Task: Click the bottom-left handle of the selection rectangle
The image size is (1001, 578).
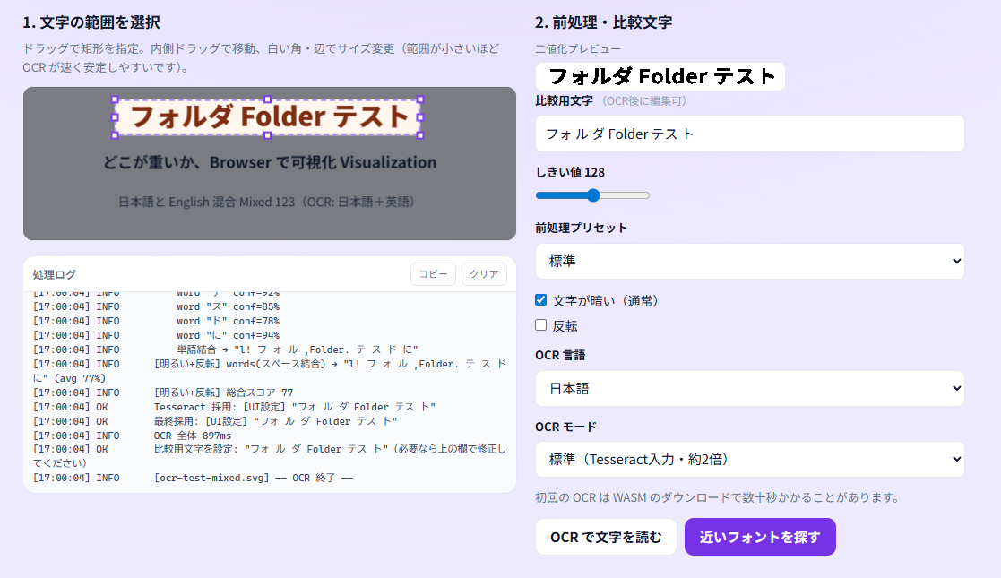Action: pyautogui.click(x=115, y=135)
